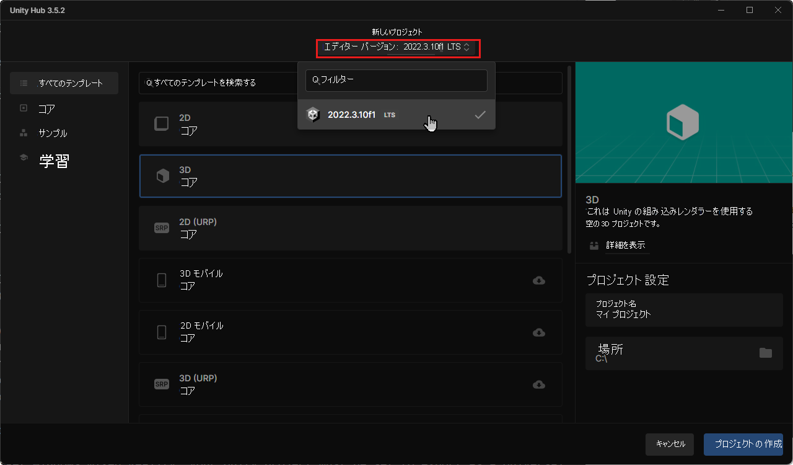Select the 2D コア template icon
This screenshot has width=793, height=465.
(x=161, y=123)
